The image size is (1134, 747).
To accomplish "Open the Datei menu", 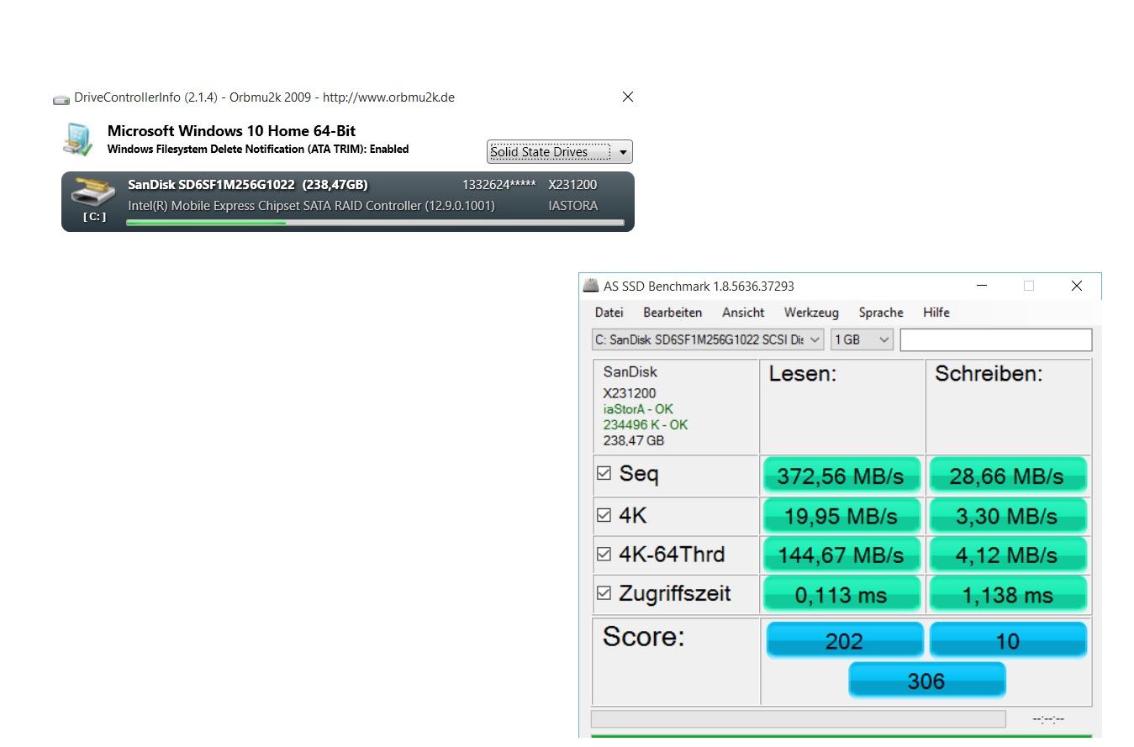I will 609,313.
